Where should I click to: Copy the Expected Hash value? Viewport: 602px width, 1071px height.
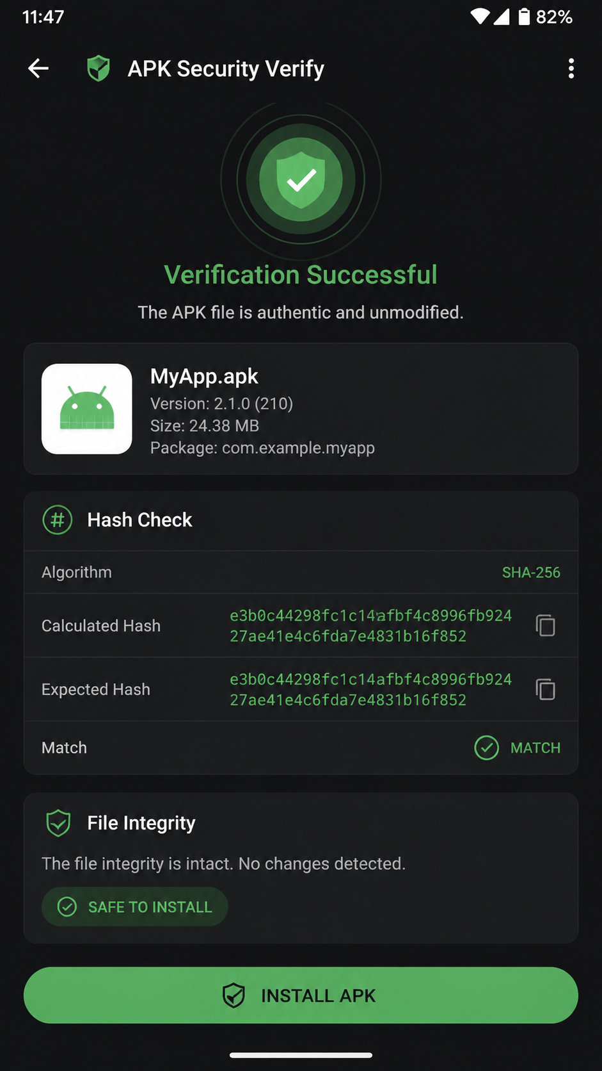[x=545, y=689]
